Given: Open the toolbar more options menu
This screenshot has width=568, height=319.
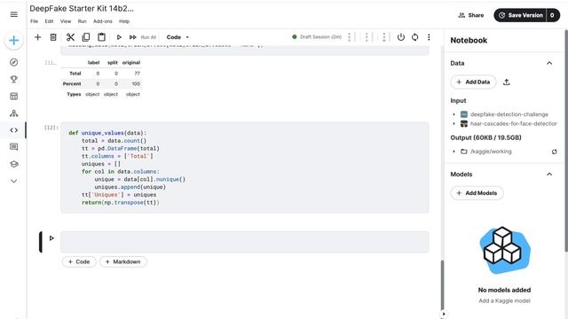Looking at the screenshot, I should click(x=429, y=37).
